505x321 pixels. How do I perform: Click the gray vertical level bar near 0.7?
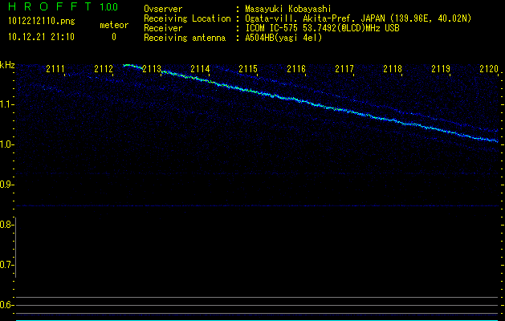[16, 247]
